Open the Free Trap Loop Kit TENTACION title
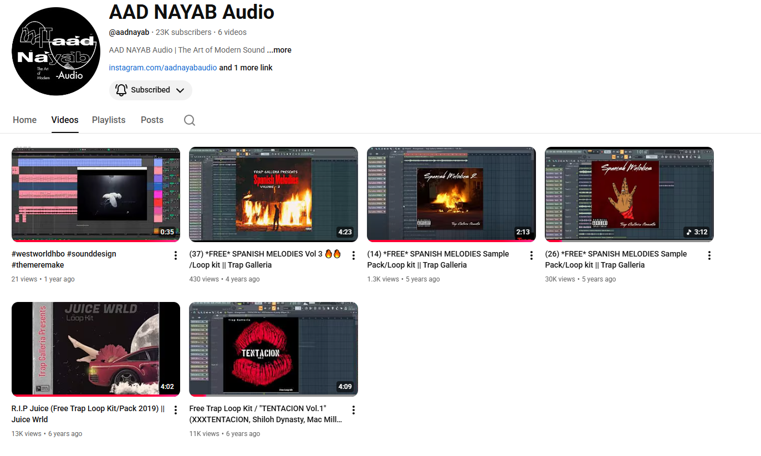Viewport: 761px width, 456px height. (266, 414)
